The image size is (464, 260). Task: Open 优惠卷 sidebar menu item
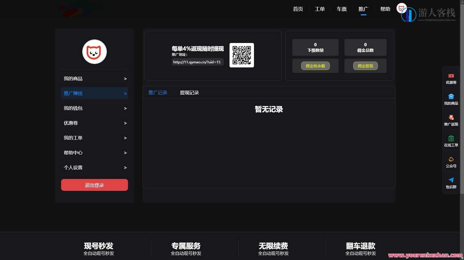95,123
